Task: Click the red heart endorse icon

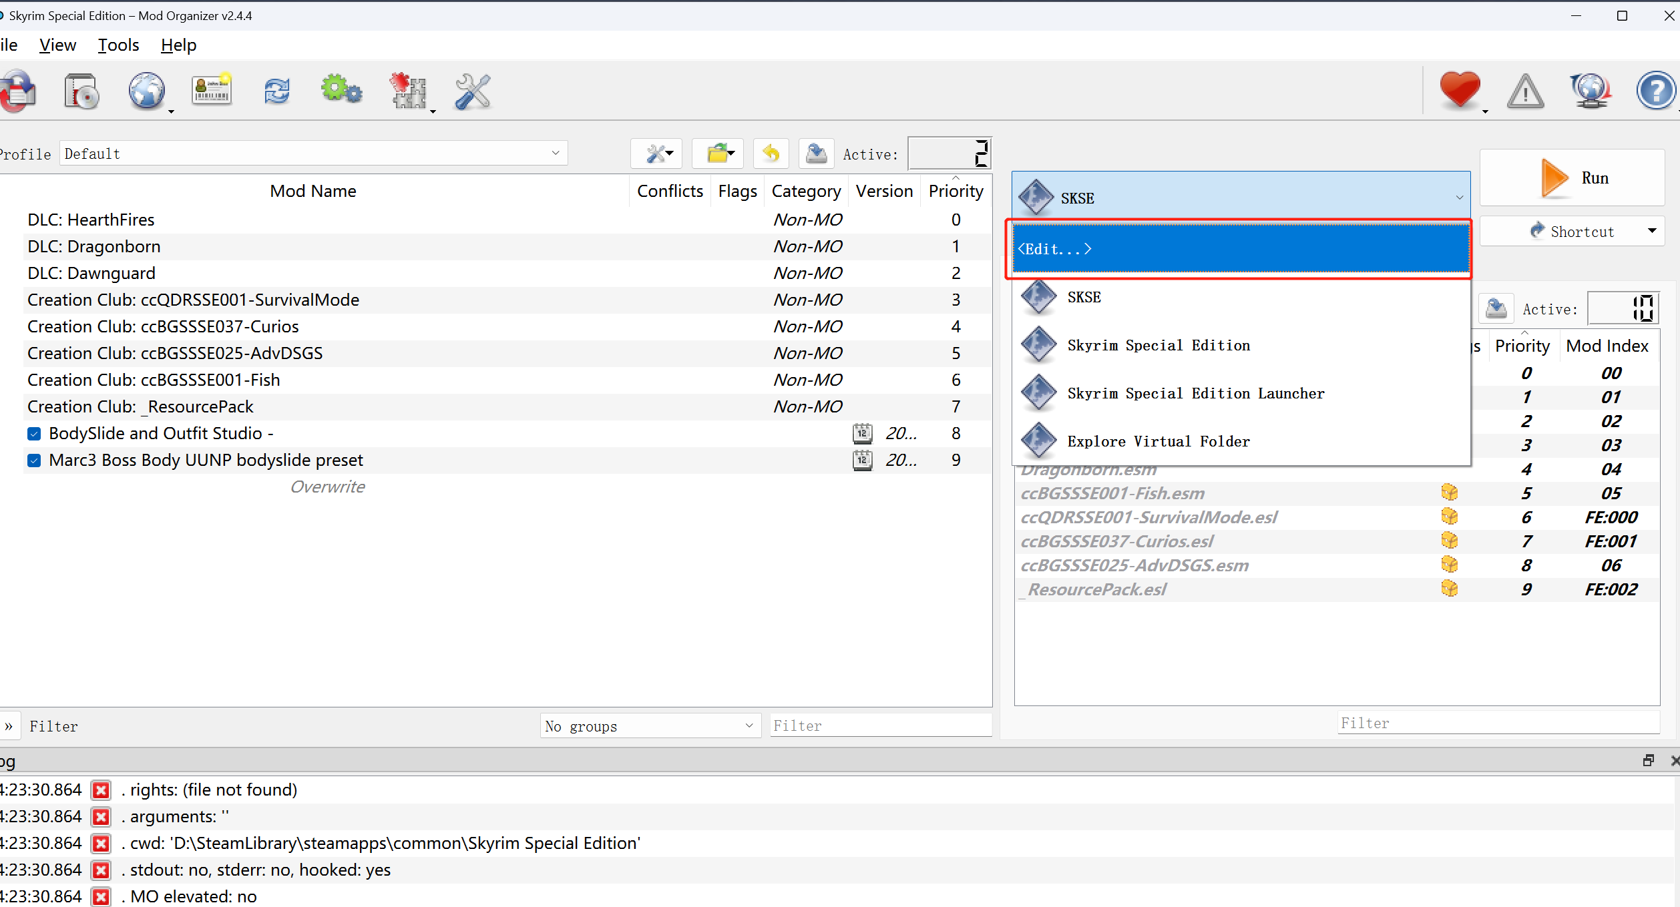Action: [x=1460, y=90]
